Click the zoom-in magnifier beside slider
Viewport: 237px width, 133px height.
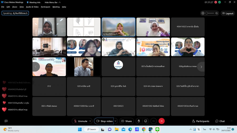click(216, 13)
